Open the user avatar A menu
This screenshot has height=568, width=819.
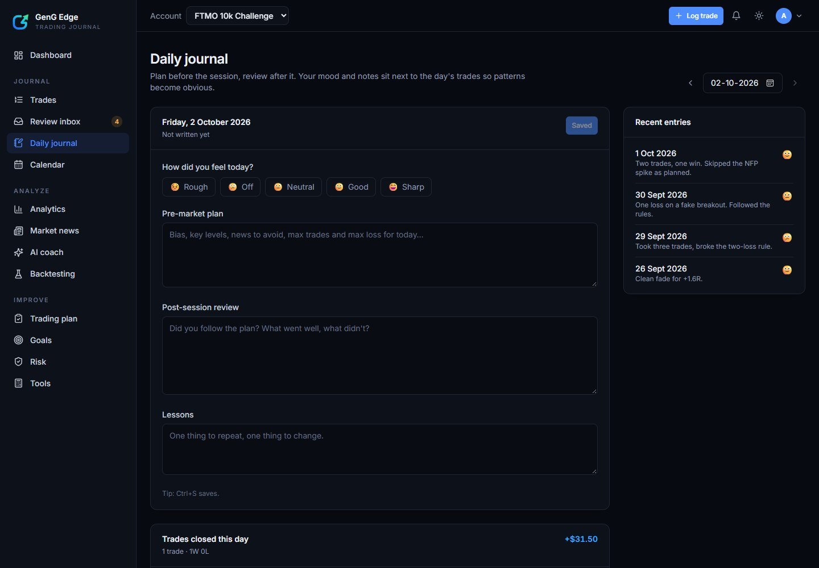coord(784,16)
